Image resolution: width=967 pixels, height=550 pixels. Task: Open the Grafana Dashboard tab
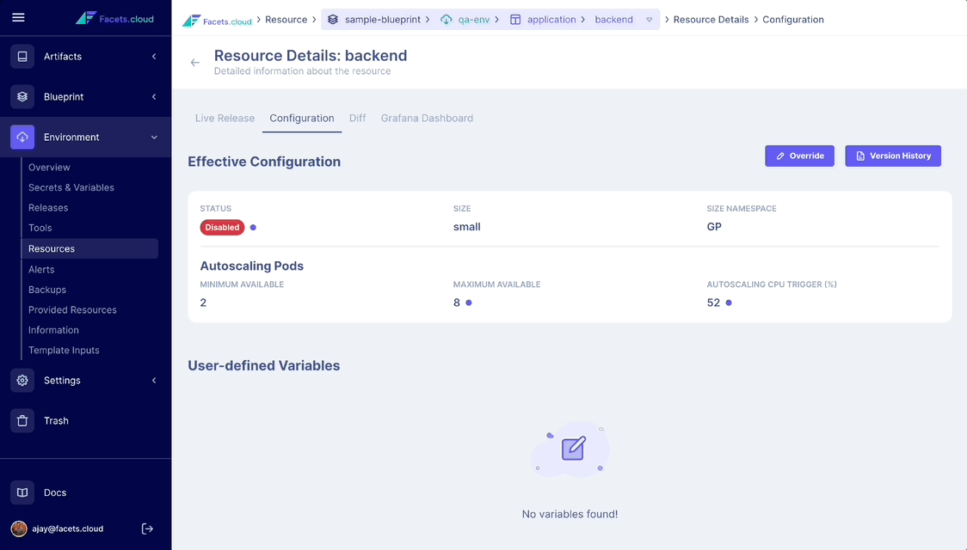tap(427, 118)
